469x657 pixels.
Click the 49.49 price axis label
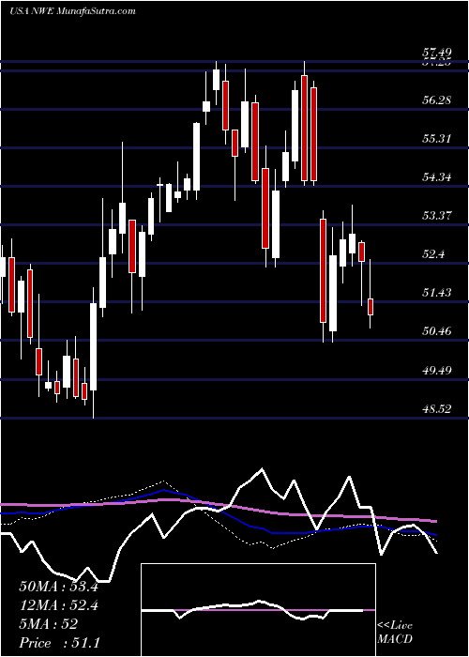[437, 371]
